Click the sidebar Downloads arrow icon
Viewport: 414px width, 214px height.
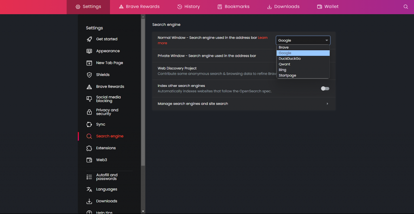pyautogui.click(x=89, y=201)
